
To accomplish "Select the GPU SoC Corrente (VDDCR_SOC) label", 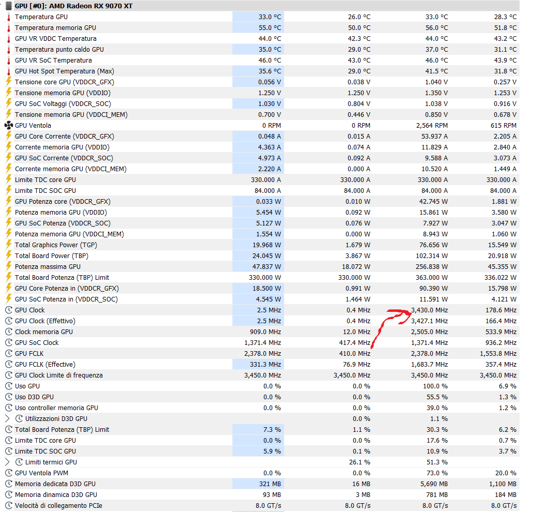I will pyautogui.click(x=64, y=158).
